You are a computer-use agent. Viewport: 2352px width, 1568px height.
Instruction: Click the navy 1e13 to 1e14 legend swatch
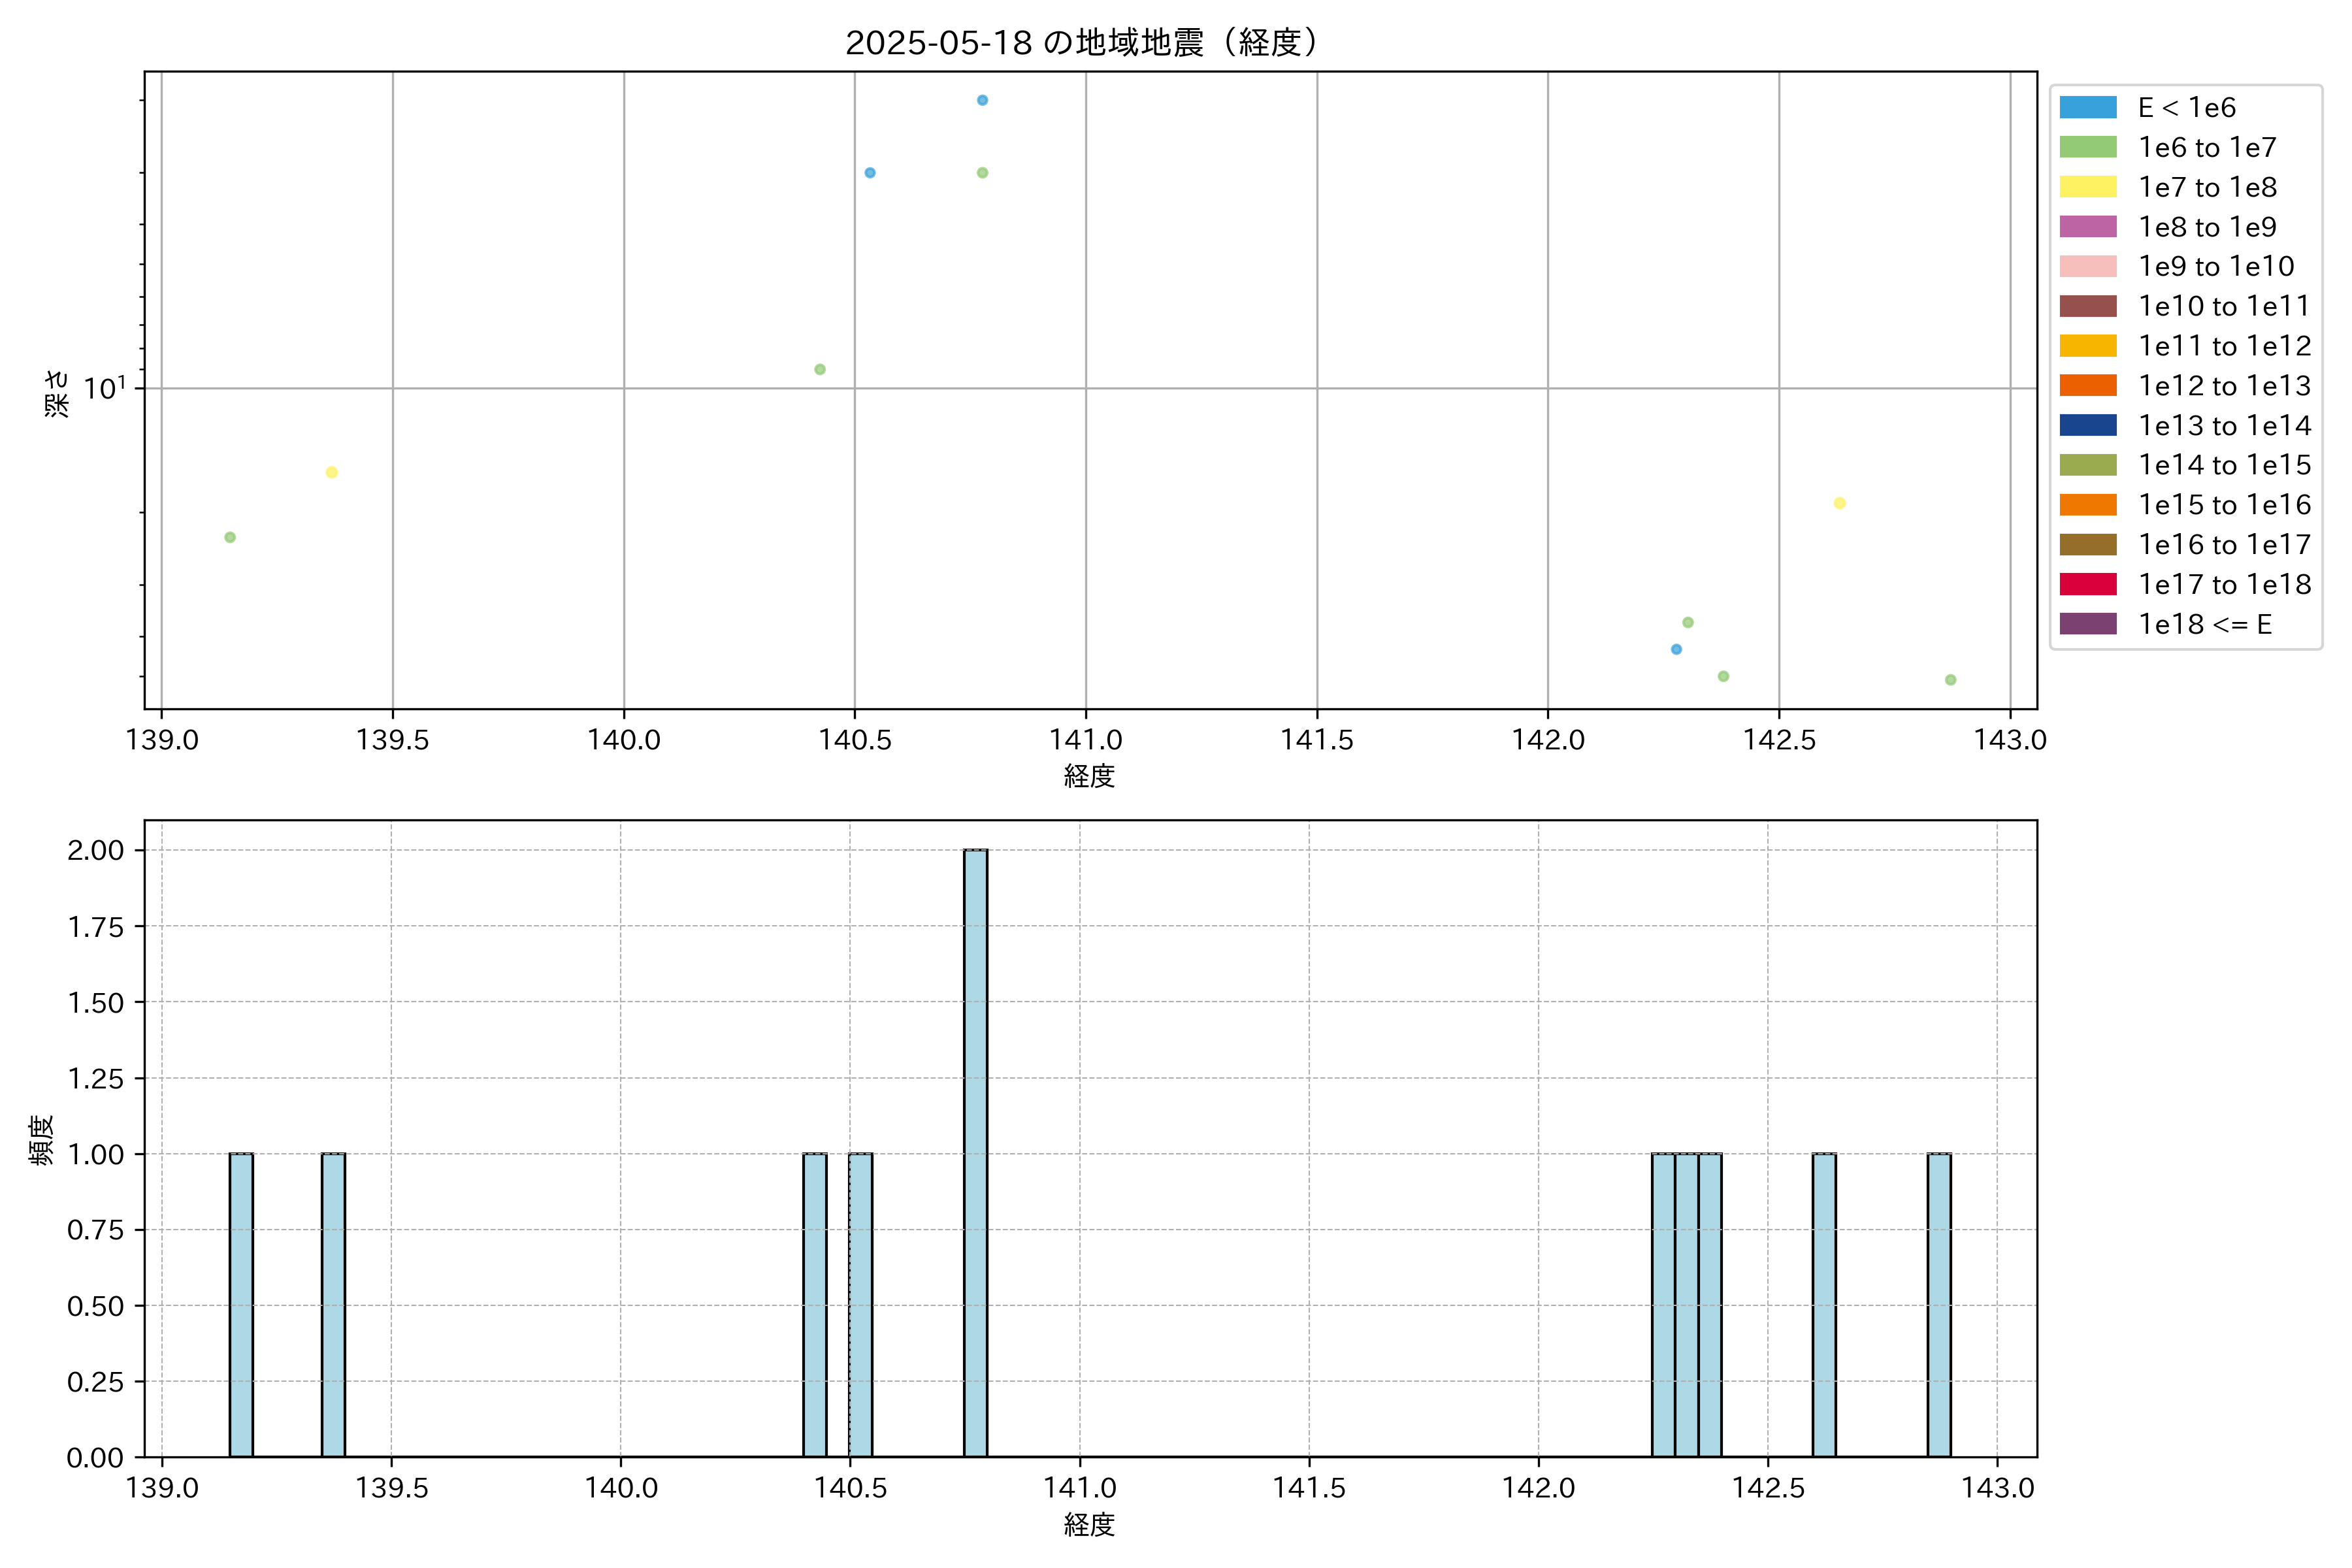pos(2088,425)
